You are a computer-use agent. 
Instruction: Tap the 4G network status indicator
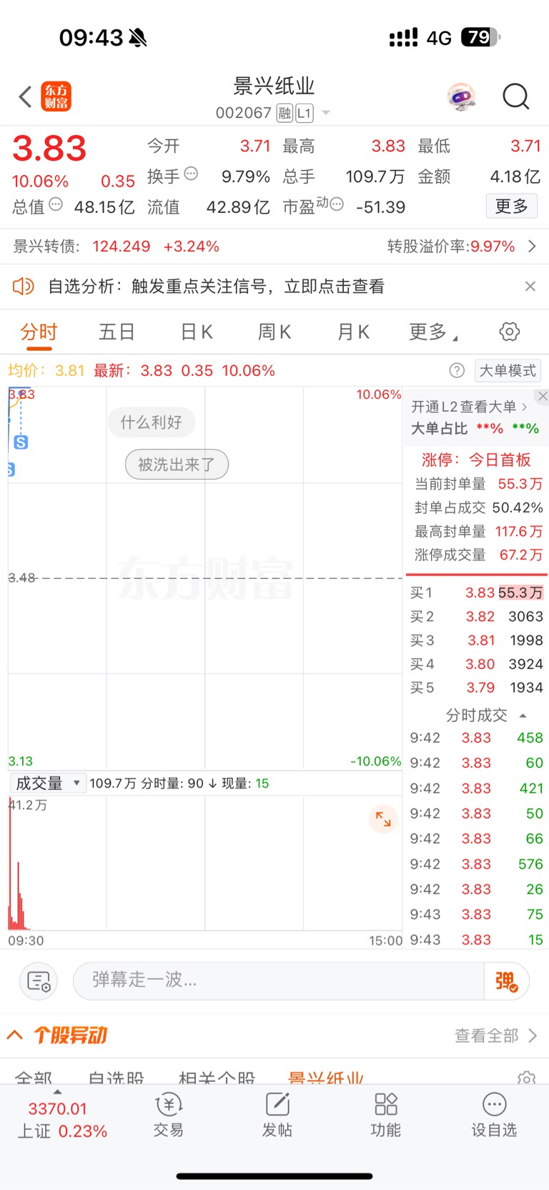(439, 38)
